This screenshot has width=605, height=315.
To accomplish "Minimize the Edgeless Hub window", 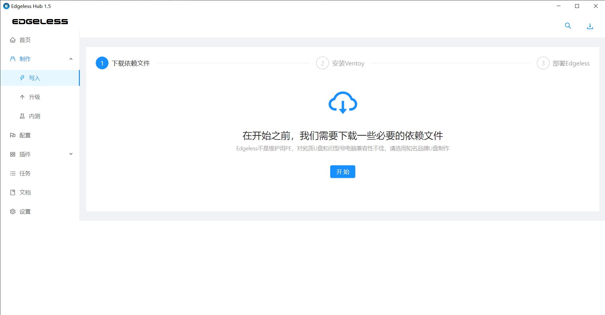I will [559, 6].
